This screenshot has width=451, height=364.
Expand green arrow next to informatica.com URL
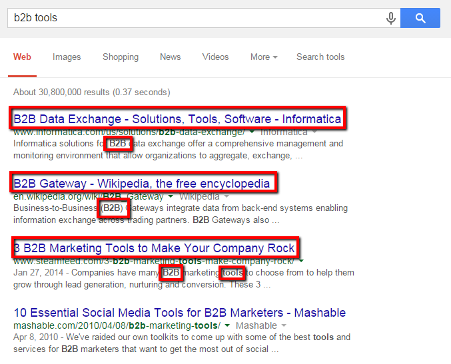point(252,132)
